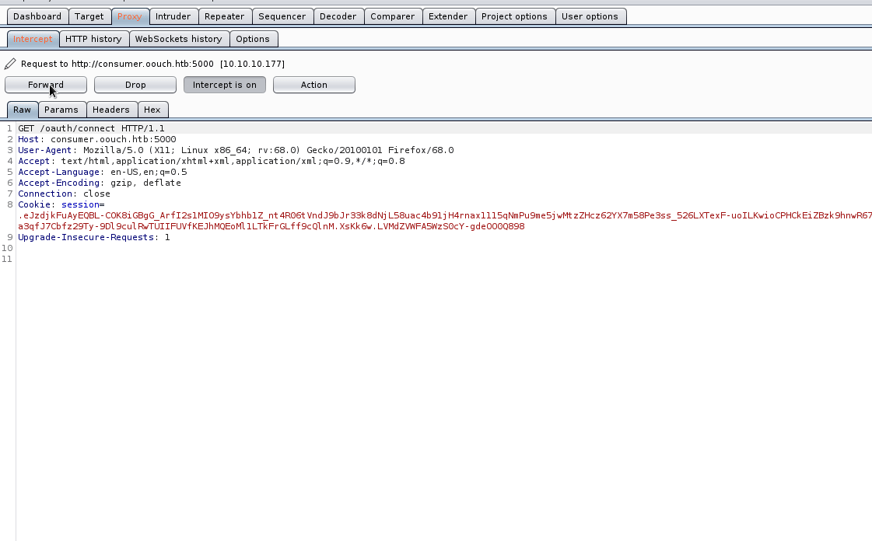Forward the intercepted request
Image resolution: width=872 pixels, height=541 pixels.
[x=46, y=85]
